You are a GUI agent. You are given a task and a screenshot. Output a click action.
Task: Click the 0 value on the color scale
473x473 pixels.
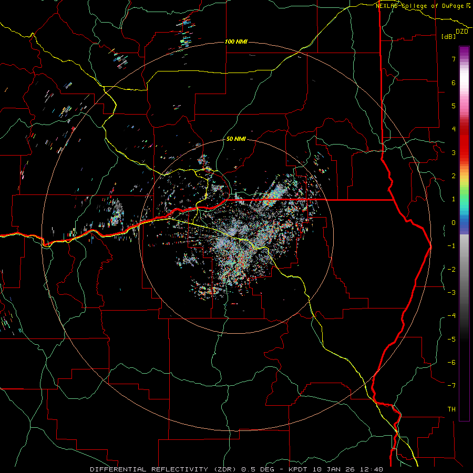(454, 223)
